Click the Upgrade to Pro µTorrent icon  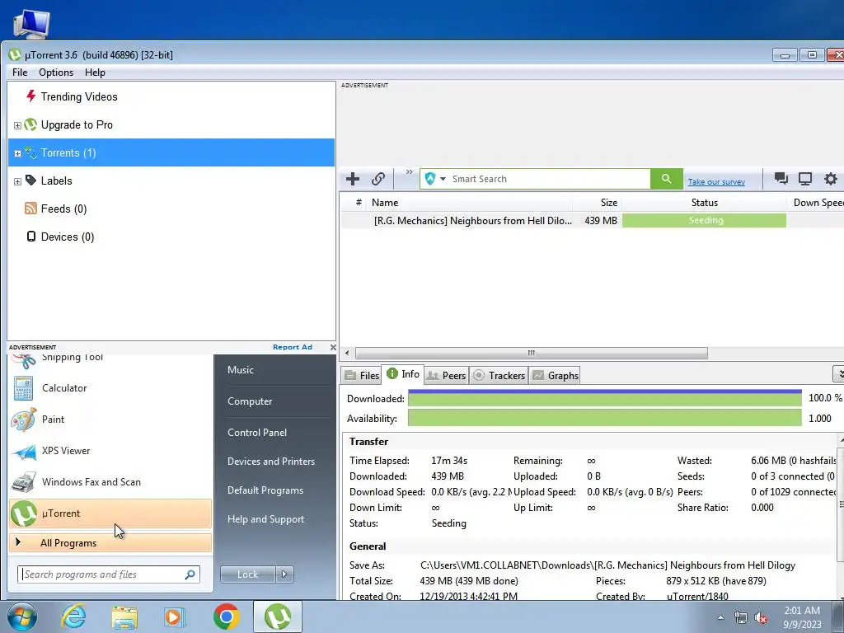[x=30, y=125]
